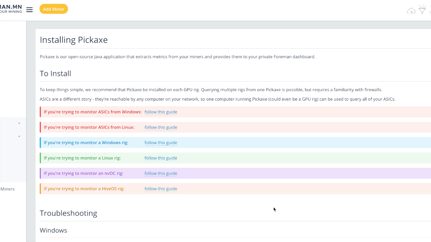Viewport: 431px width, 242px height.
Task: Click the Windows subheading under Troubleshooting
Action: 53,230
